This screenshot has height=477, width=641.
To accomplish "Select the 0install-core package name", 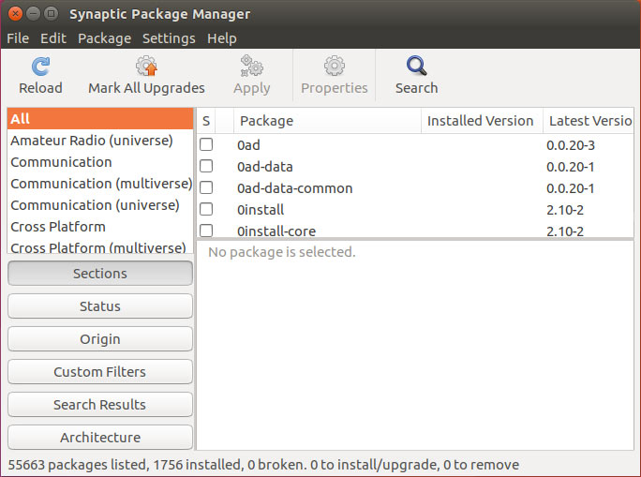I will pos(276,231).
